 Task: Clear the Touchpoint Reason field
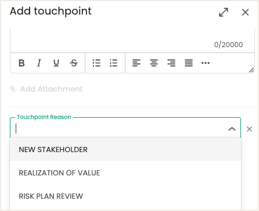[x=249, y=129]
